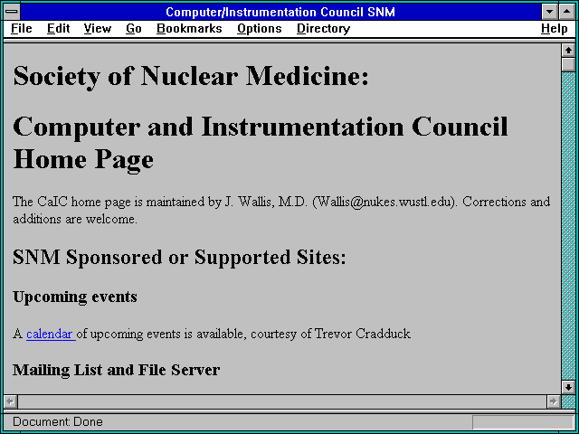Viewport: 579px width, 434px height.
Task: Click the Computer and Instrumentation Council heading
Action: point(261,143)
